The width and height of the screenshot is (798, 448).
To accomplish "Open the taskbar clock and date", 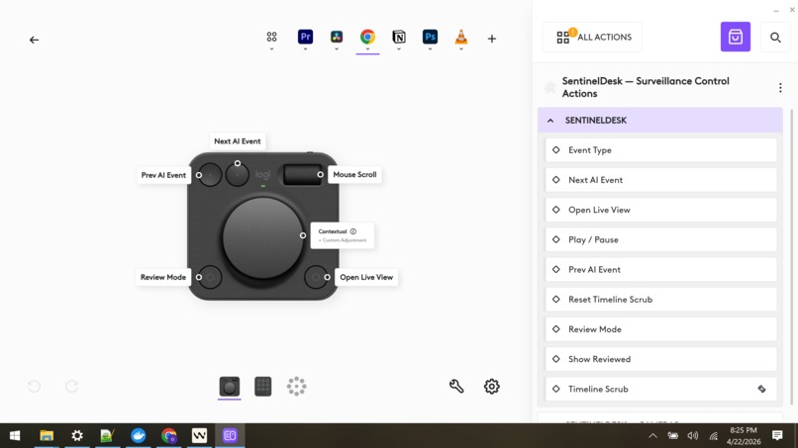I will pos(743,436).
